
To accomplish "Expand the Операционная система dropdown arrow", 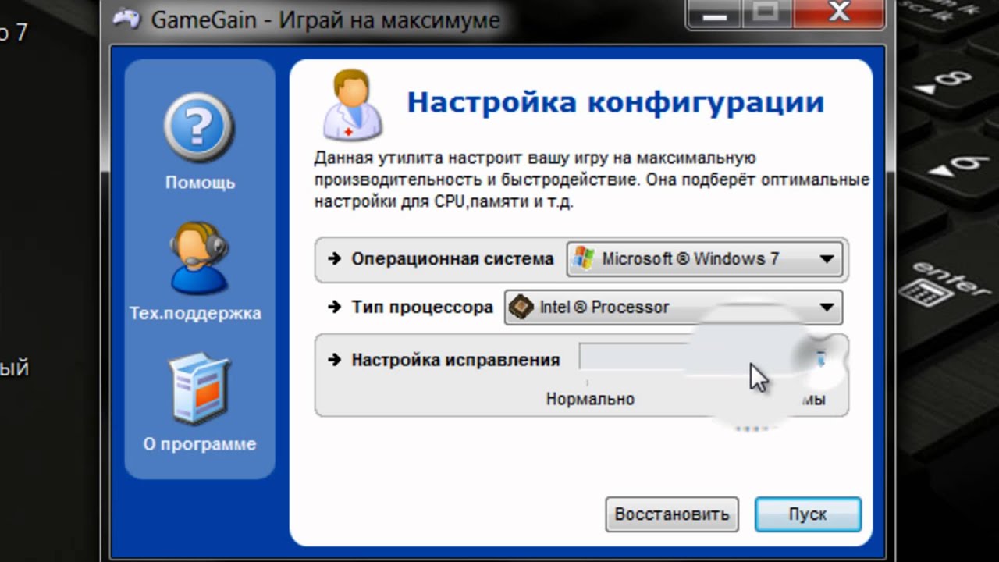I will (x=827, y=259).
